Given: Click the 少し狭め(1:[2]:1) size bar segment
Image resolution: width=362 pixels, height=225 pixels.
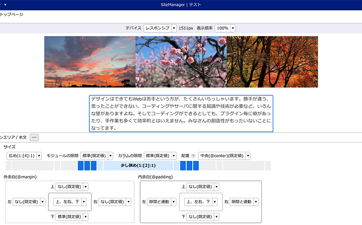Looking at the screenshot, I should pos(138,166).
